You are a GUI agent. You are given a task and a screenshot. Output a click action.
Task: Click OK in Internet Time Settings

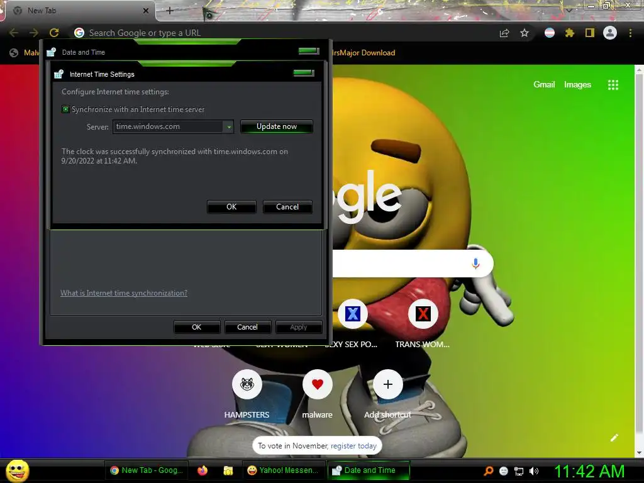point(231,207)
